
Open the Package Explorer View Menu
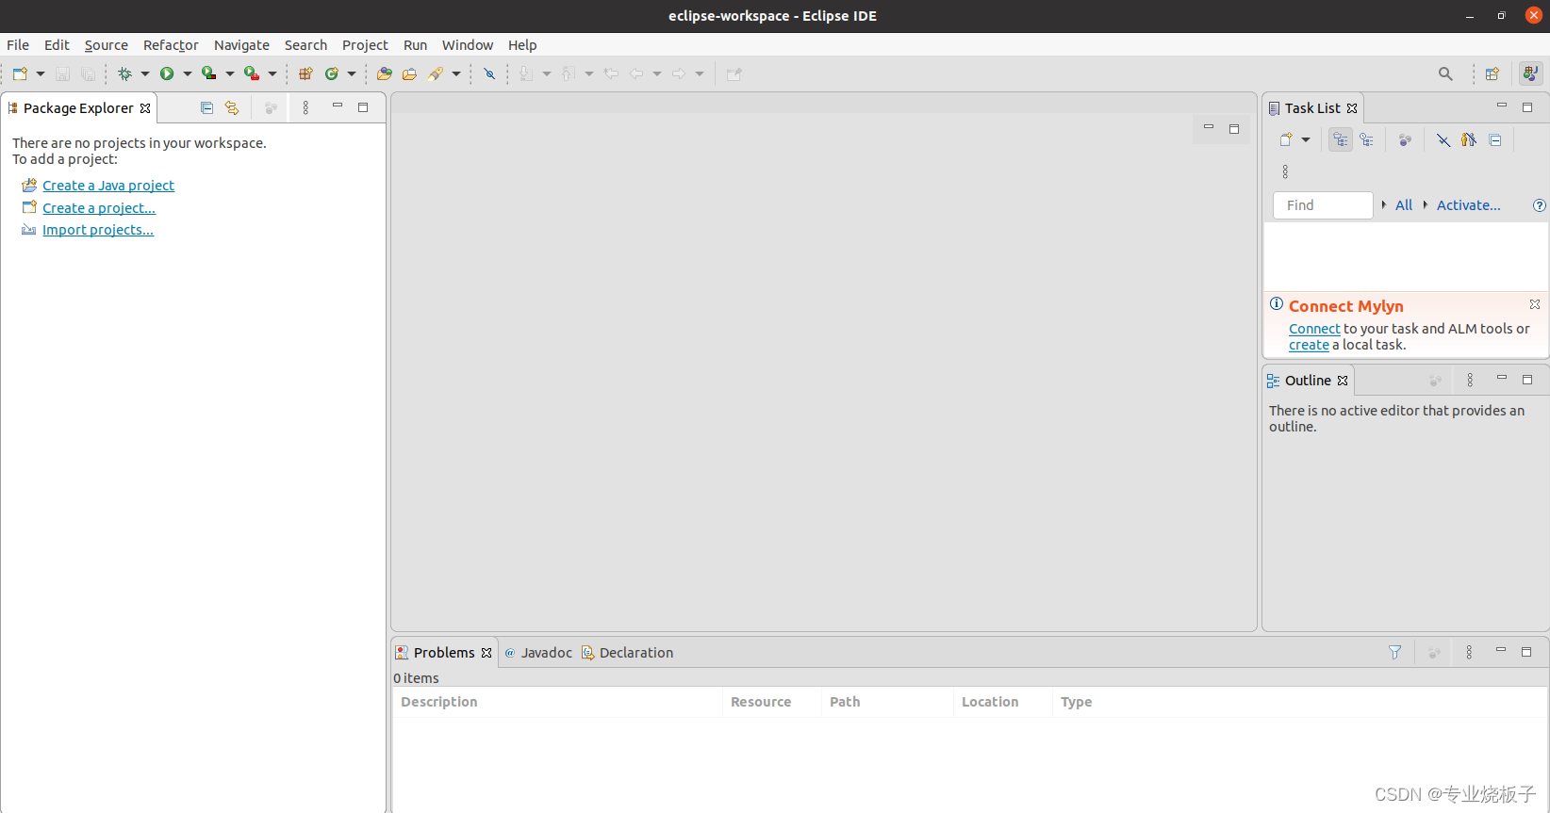[305, 108]
